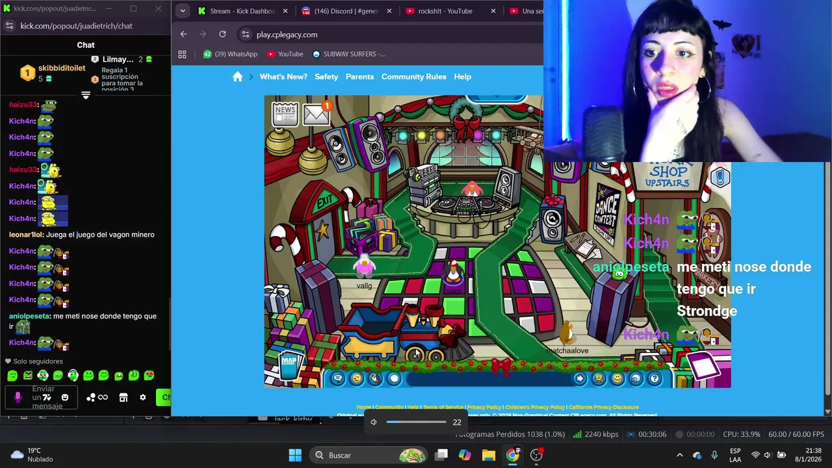Viewport: 832px width, 468px height.
Task: Click the purple voice microphone in Kick chat
Action: [x=18, y=397]
